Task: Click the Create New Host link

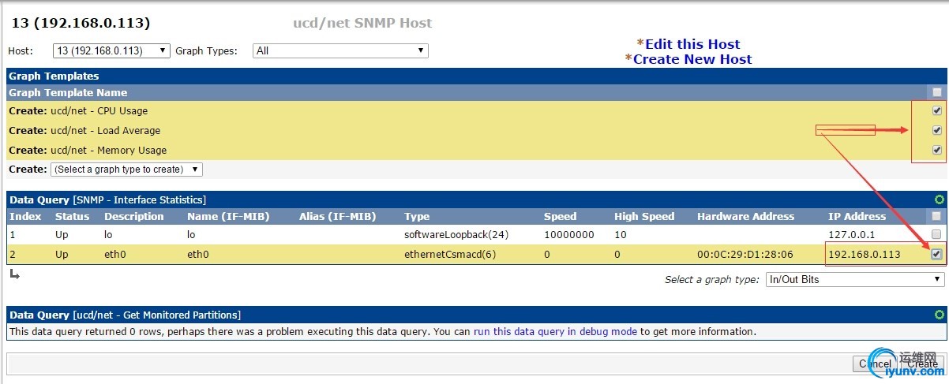Action: [692, 59]
